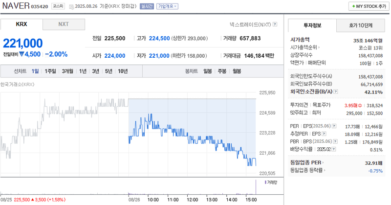Image resolution: width=391 pixels, height=205 pixels.
Task: Click the 코스피 market badge
Action: point(58,6)
